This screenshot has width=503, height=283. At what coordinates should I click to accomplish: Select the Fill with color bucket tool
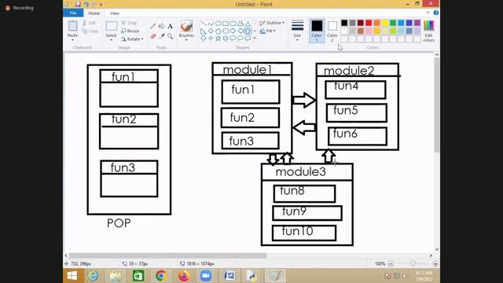(x=161, y=26)
